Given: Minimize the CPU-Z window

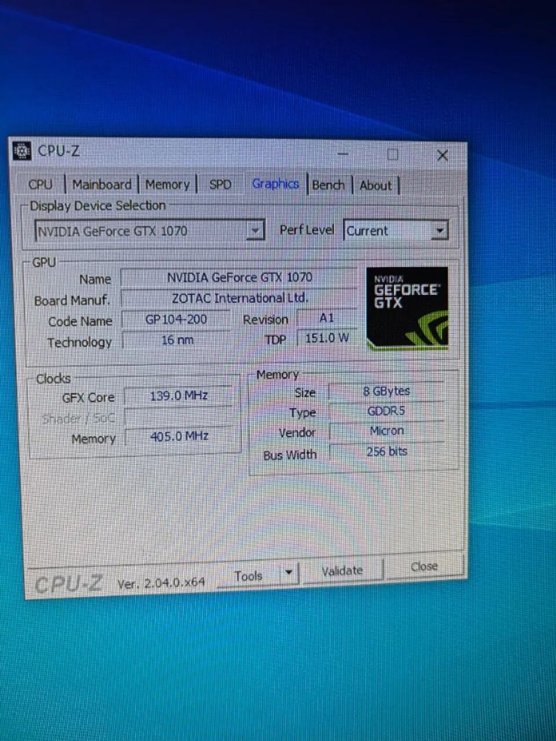Looking at the screenshot, I should pyautogui.click(x=343, y=155).
